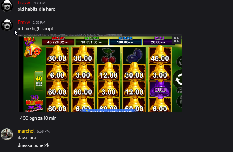
Task: Click the plum symbol on the reels
Action: pyautogui.click(x=134, y=56)
